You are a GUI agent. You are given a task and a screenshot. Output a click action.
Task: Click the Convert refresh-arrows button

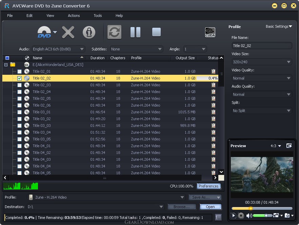pyautogui.click(x=114, y=32)
